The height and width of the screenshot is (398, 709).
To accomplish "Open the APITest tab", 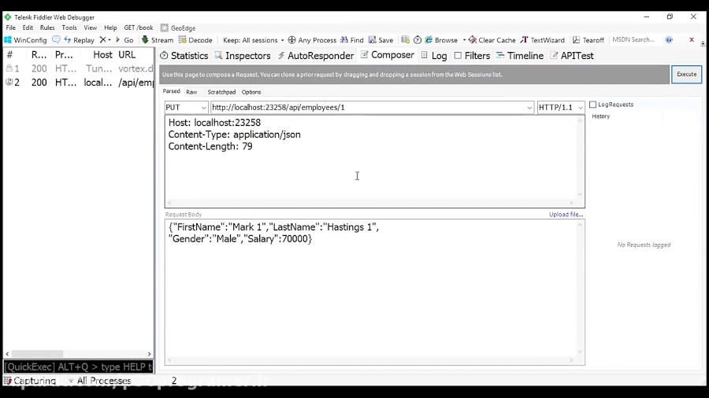I will tap(572, 56).
